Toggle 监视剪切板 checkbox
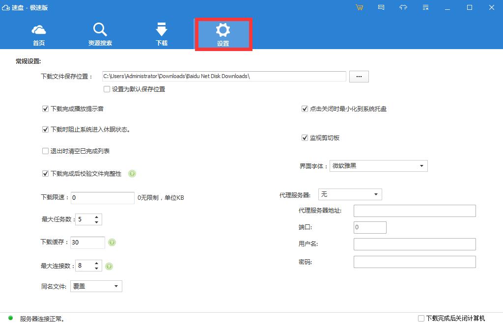Viewport: 503px width, 324px height. pyautogui.click(x=305, y=138)
